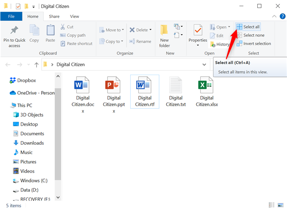Click Pin to Quick access icon
Viewport: 287px width, 210px height.
coord(14,30)
